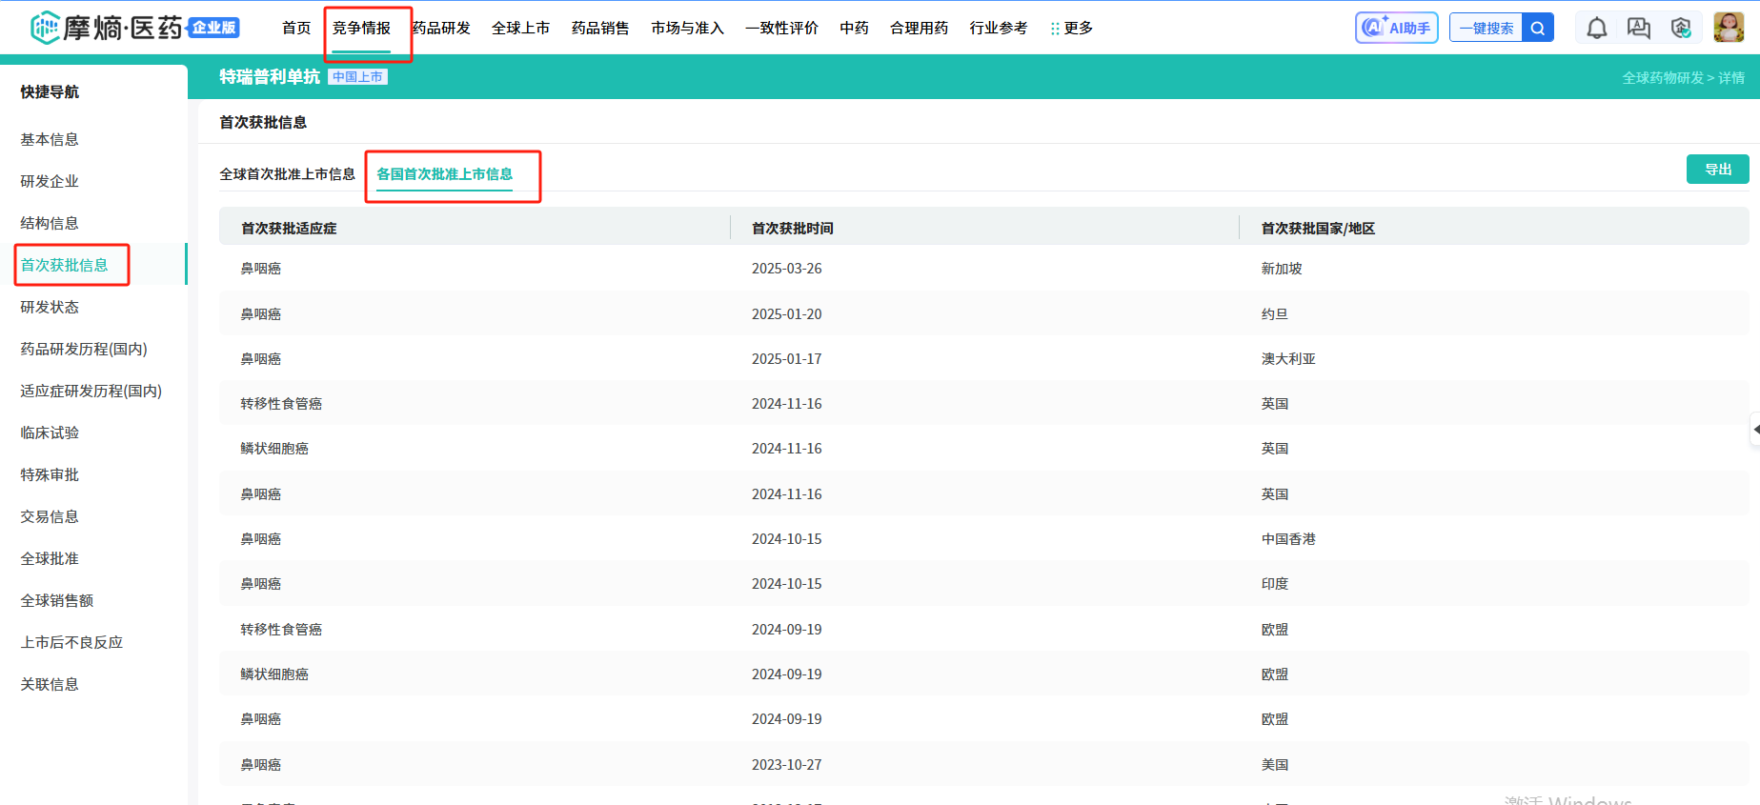Click the 一键搜索 search field

[x=1486, y=29]
